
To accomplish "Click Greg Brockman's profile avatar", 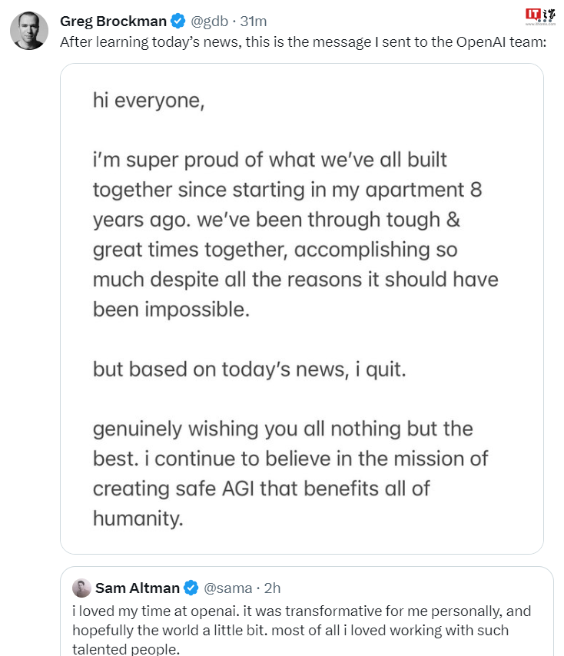I will (29, 31).
